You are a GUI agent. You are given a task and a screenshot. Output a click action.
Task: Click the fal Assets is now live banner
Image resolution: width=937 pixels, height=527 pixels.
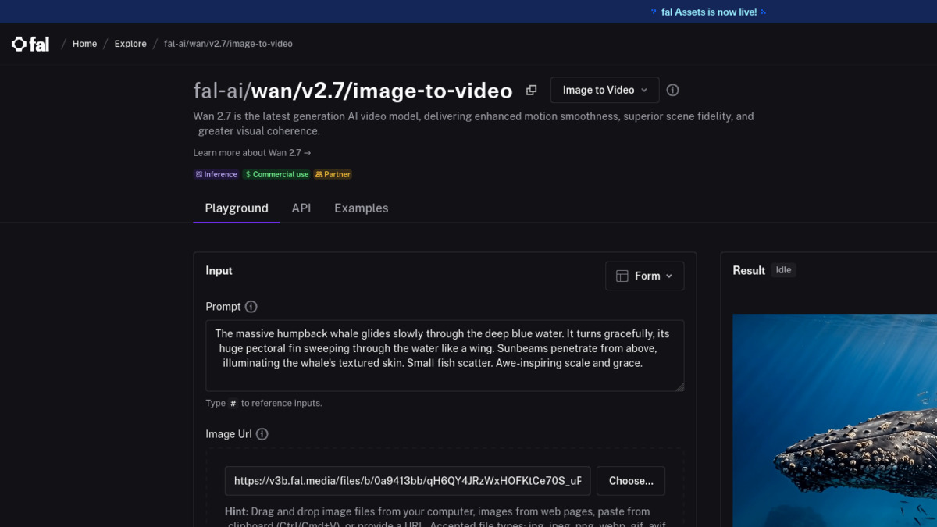click(709, 12)
